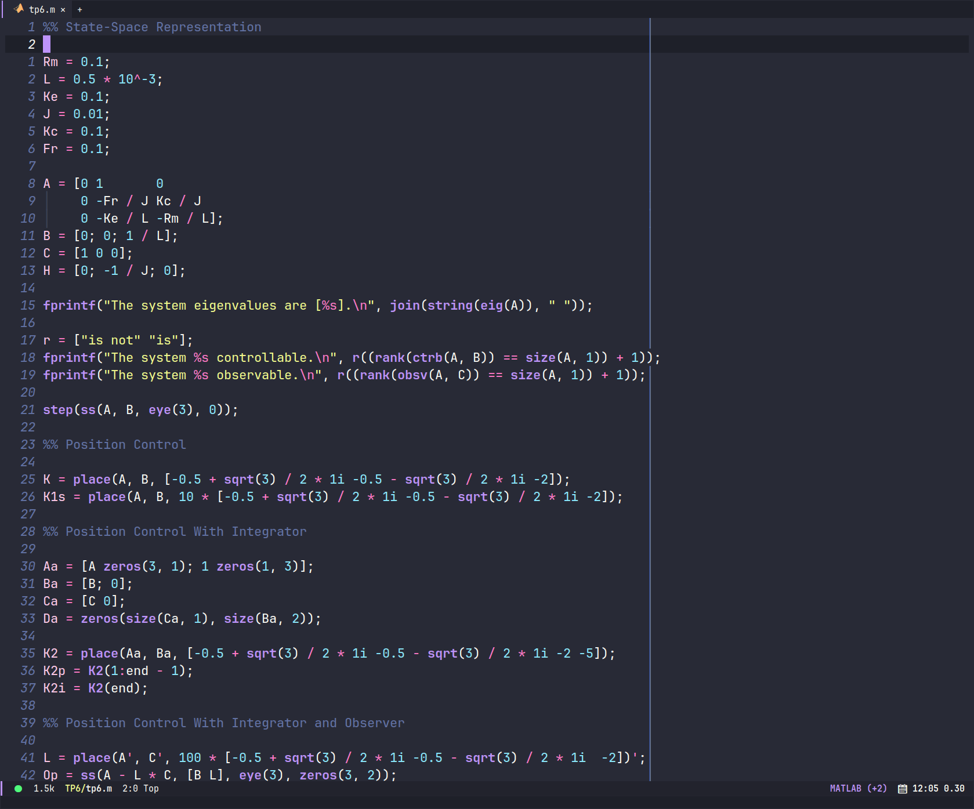The height and width of the screenshot is (809, 974).
Task: Click the green modified-status dot in the status bar
Action: click(x=17, y=789)
